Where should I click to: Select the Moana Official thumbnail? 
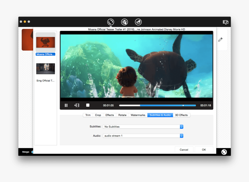[x=45, y=42]
